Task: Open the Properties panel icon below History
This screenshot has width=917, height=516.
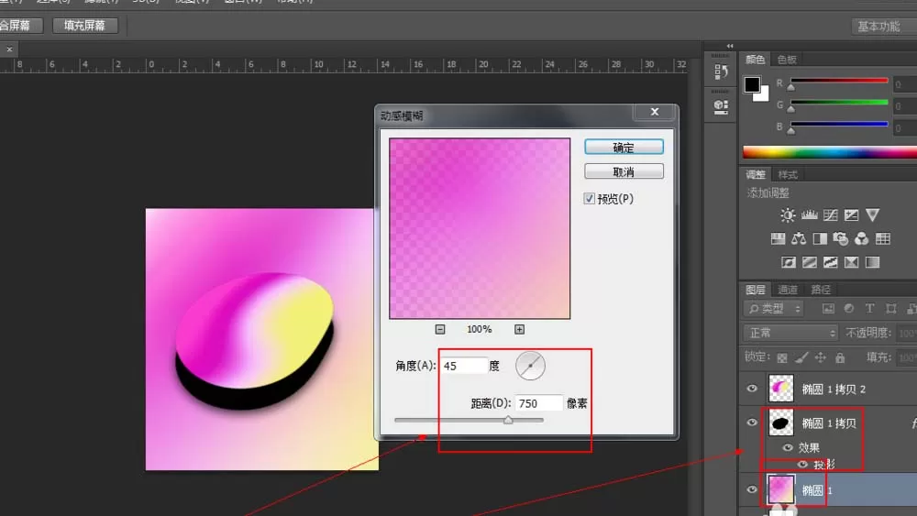Action: coord(721,107)
